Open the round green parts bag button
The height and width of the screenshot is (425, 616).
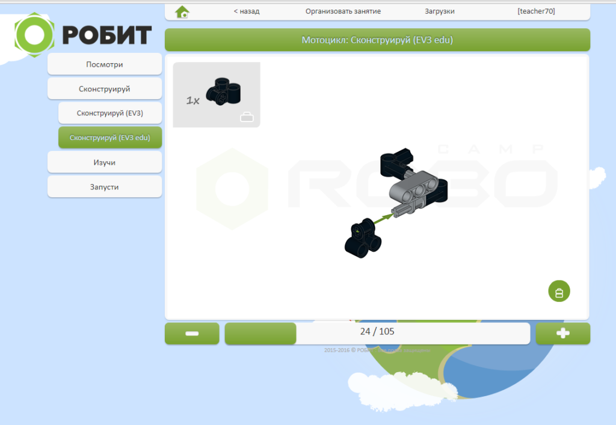559,291
